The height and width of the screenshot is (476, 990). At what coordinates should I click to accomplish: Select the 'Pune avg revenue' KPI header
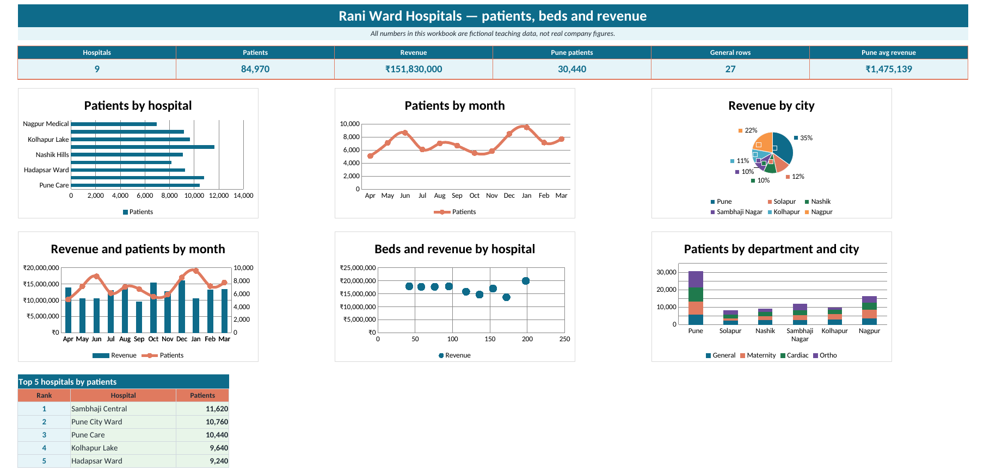click(x=889, y=53)
